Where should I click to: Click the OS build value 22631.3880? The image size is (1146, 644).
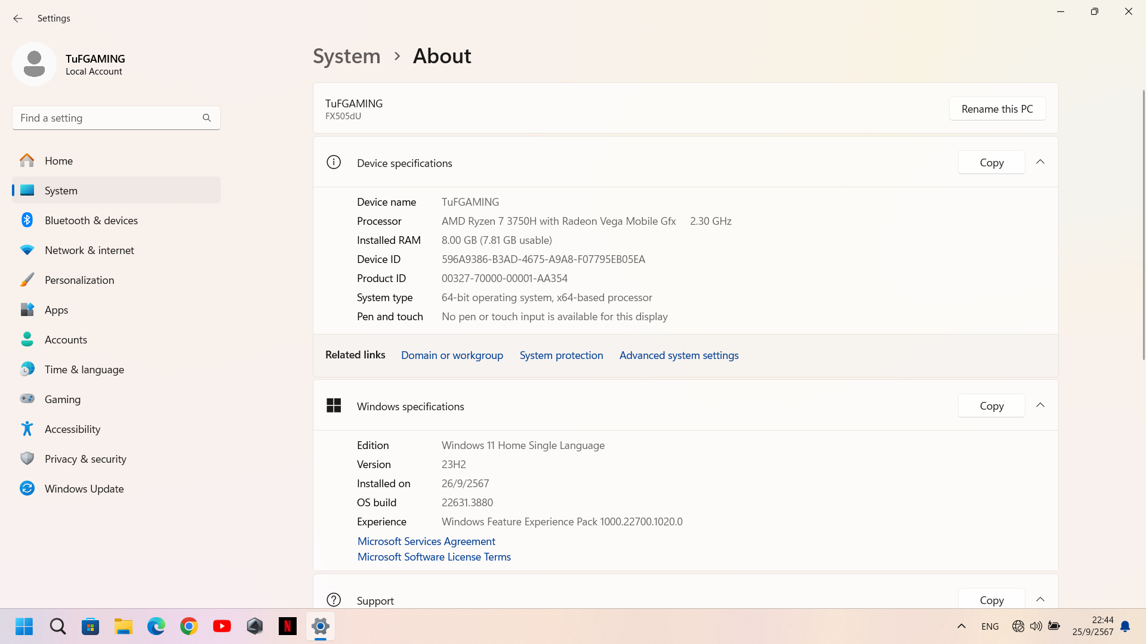click(x=467, y=502)
